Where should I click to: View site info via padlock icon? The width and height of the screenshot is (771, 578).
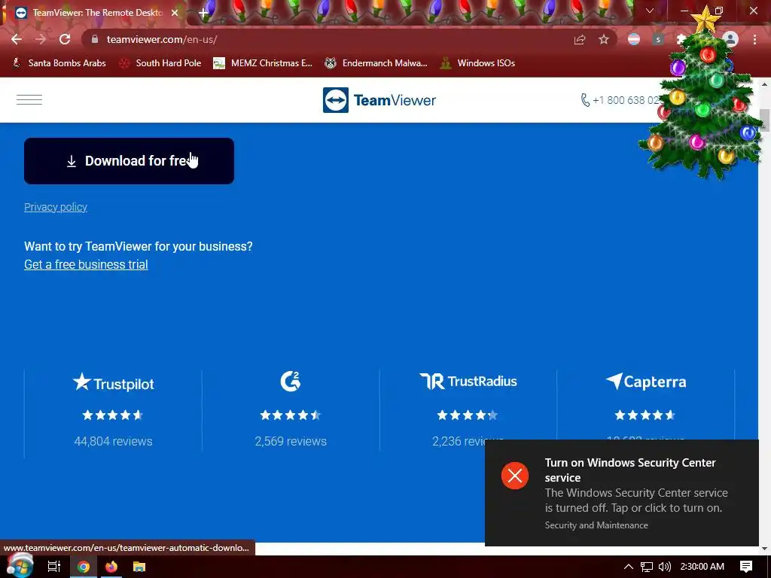pos(95,39)
